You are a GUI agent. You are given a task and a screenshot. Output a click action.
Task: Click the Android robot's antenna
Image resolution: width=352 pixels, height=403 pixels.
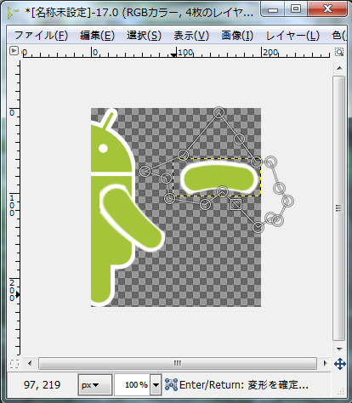(110, 119)
